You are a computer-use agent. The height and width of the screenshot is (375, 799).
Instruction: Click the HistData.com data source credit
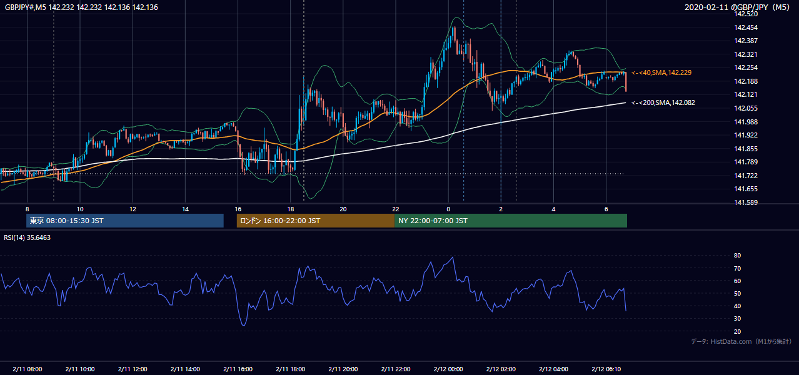click(x=741, y=341)
